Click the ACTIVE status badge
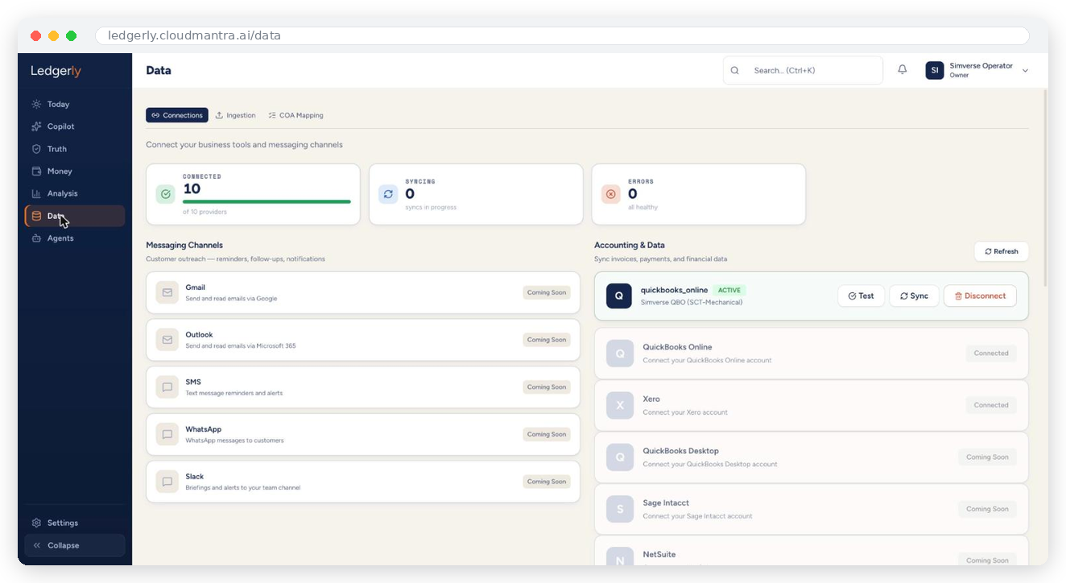 pos(729,290)
